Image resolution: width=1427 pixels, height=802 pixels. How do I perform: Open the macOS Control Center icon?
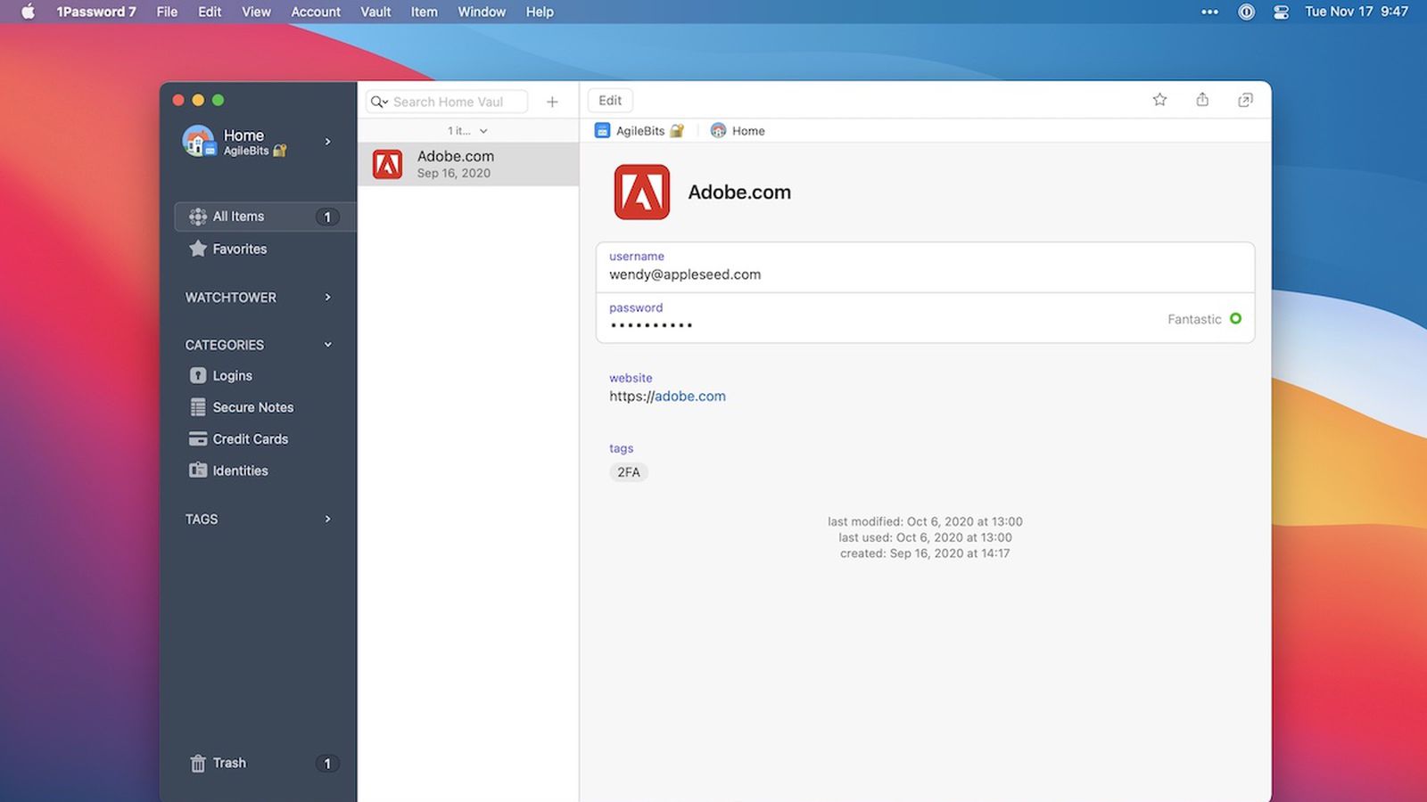pos(1281,12)
